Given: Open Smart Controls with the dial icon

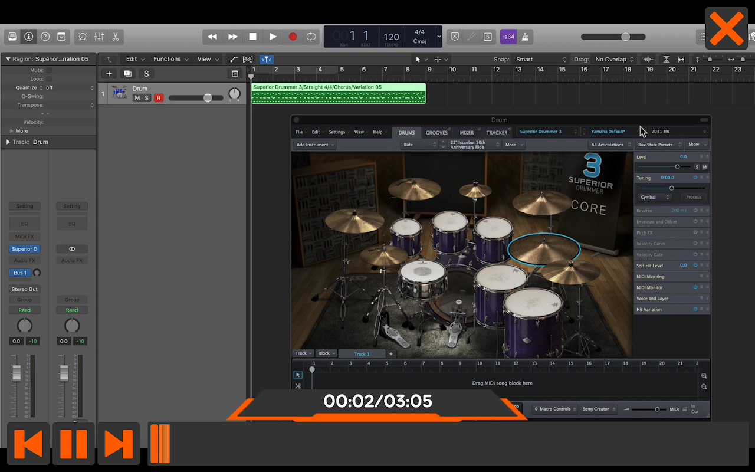Looking at the screenshot, I should (83, 37).
